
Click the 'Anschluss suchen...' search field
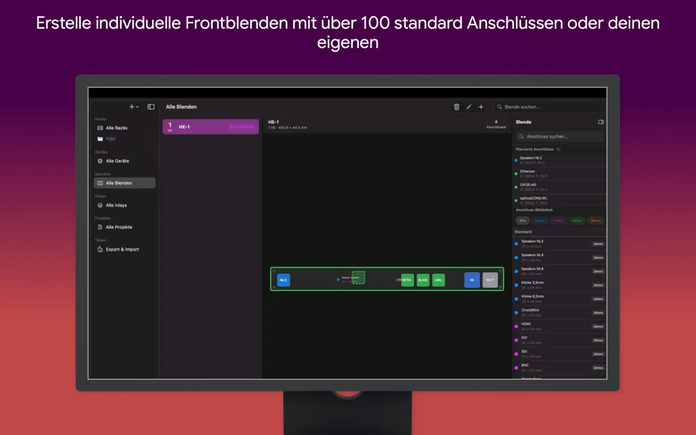click(x=559, y=137)
